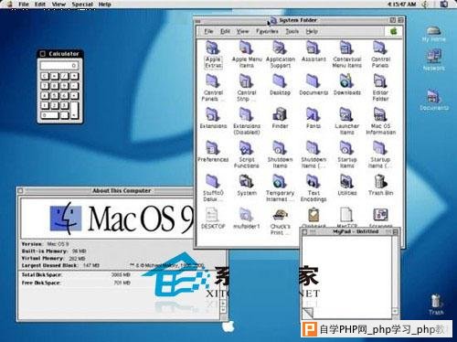
Task: Open the application switcher menu at top right
Action: coord(444,4)
